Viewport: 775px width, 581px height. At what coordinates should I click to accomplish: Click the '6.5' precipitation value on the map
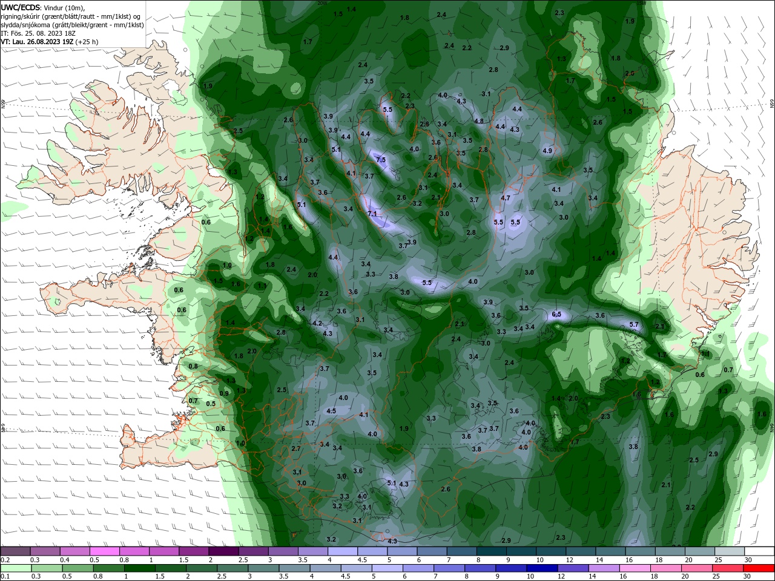[x=556, y=314]
